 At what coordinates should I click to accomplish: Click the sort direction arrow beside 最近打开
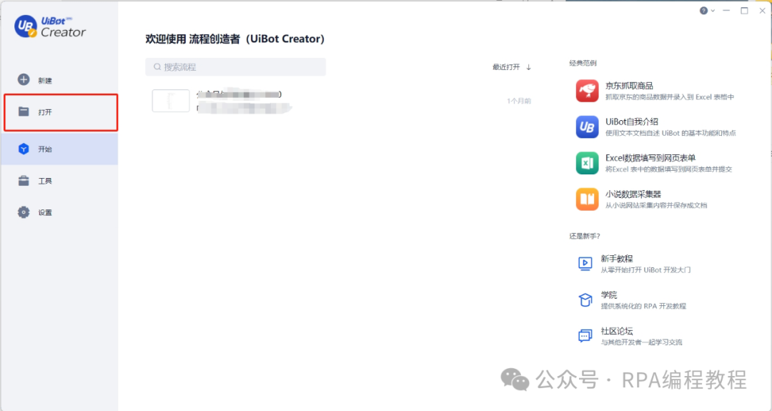pyautogui.click(x=528, y=67)
